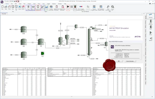The height and width of the screenshot is (99, 155).
Task: Choose Save As in the ribbon
Action: tap(16, 8)
